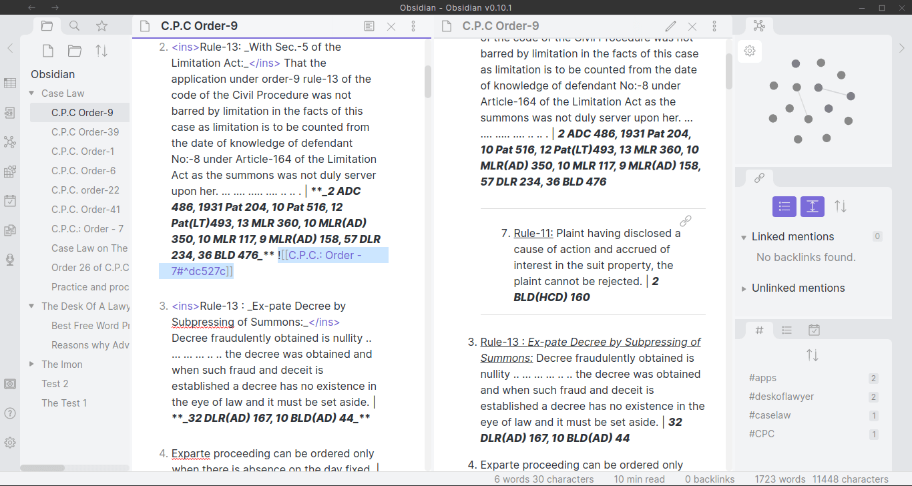This screenshot has width=912, height=486.
Task: Insert template from ribbon icon
Action: [10, 230]
